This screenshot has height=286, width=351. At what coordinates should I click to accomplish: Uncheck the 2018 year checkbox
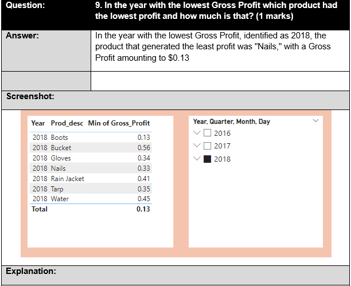(208, 159)
